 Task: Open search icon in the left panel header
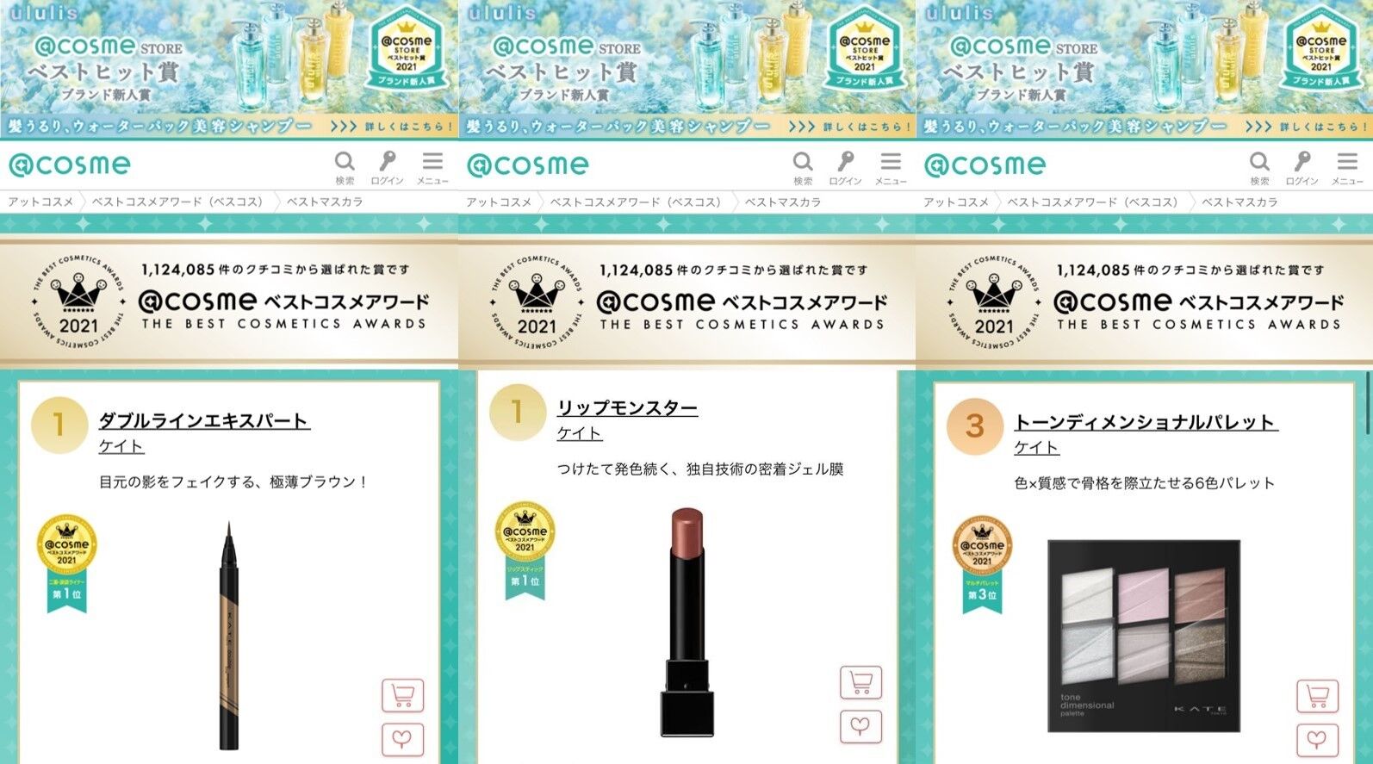[x=345, y=167]
